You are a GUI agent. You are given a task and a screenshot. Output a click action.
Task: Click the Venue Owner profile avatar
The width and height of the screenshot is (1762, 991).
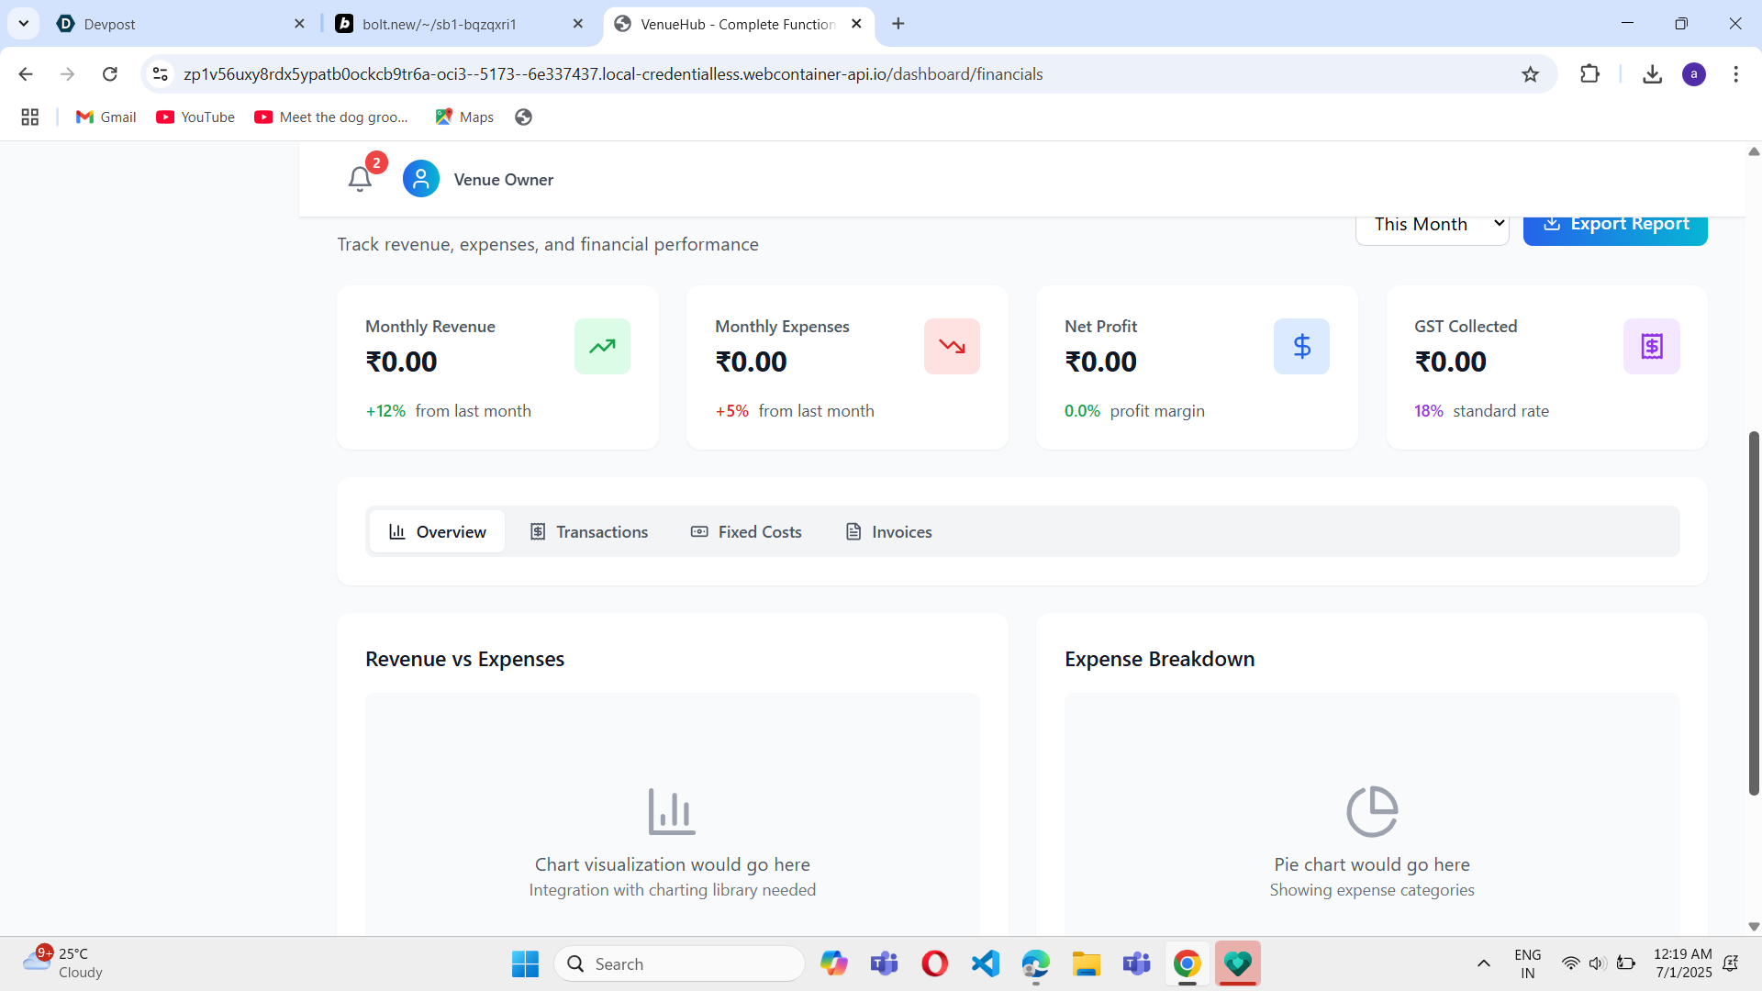421,179
